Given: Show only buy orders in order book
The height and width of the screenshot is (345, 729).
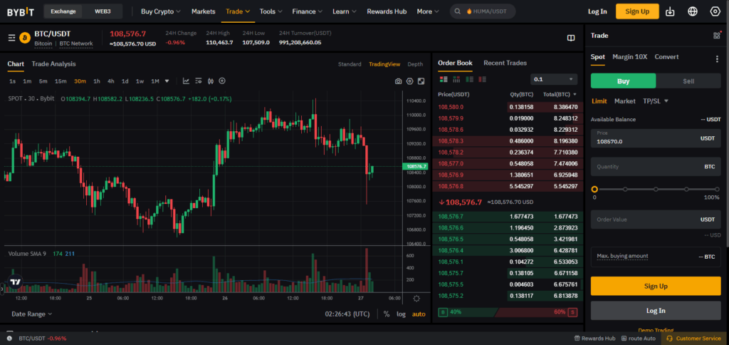Looking at the screenshot, I should tap(470, 79).
